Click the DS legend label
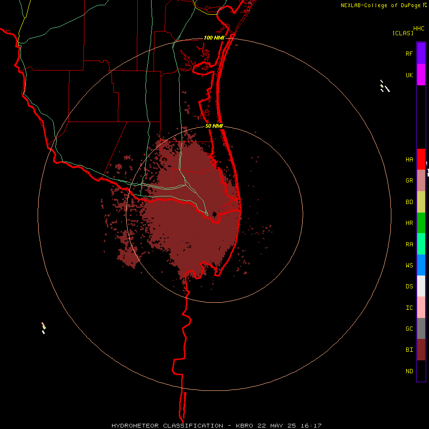This screenshot has width=429, height=429. 409,286
